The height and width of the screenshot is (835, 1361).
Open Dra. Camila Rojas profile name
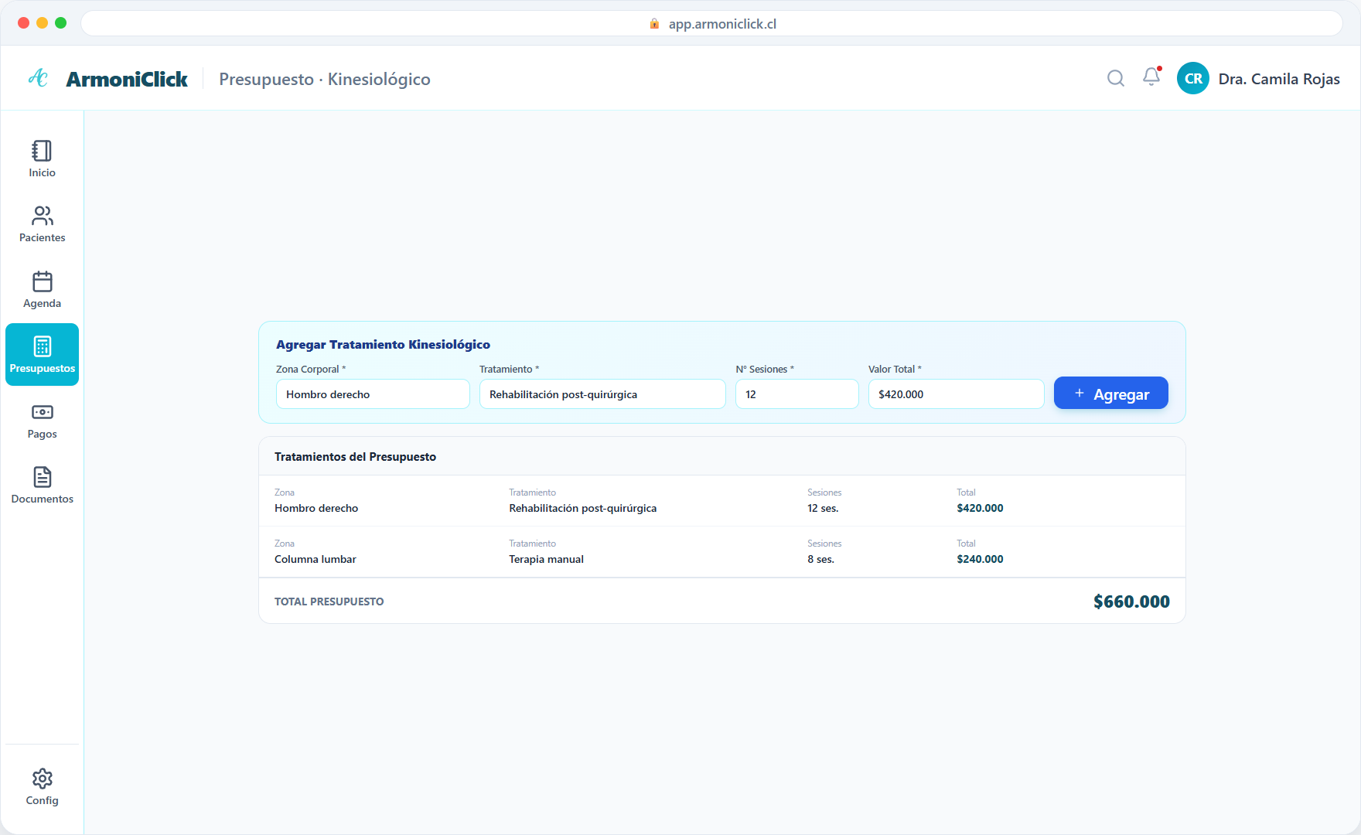pos(1279,79)
